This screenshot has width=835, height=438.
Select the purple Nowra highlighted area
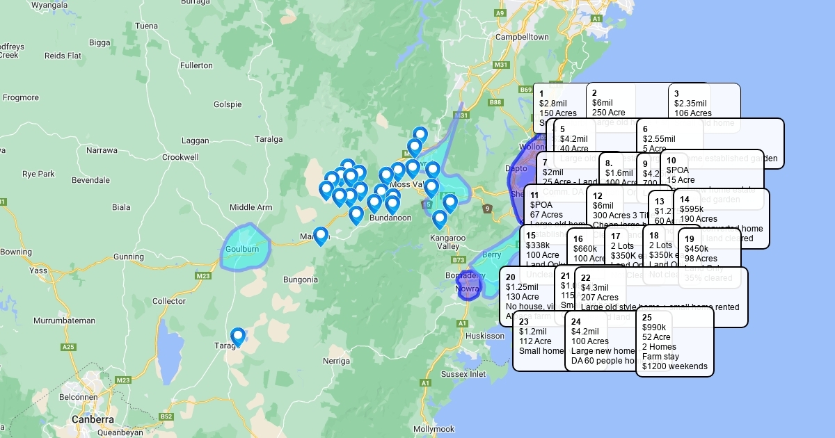[x=469, y=287]
